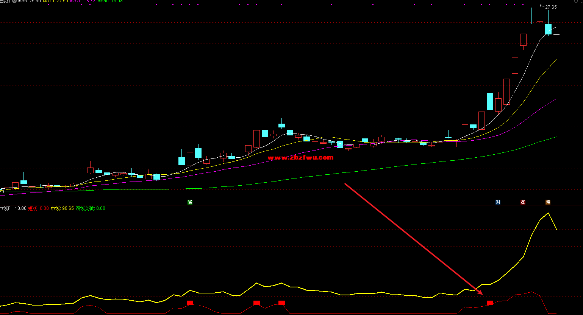Image resolution: width=583 pixels, height=315 pixels.
Task: Click the red 短线: 0.00 value
Action: click(39, 208)
